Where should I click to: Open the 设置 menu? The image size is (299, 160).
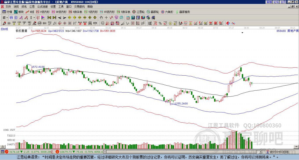point(53,7)
